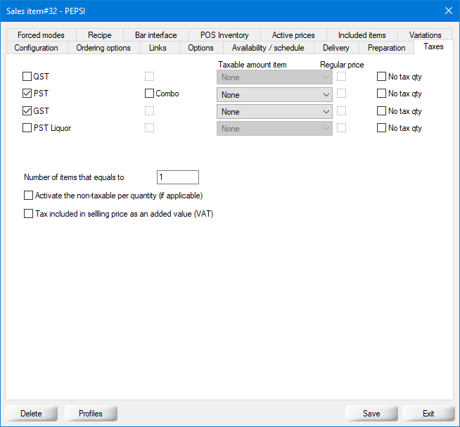Close the Sales item dialog window
460x427 pixels.
click(448, 11)
